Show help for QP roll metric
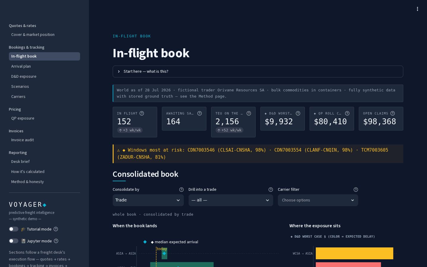This screenshot has height=267, width=427. coord(347,113)
